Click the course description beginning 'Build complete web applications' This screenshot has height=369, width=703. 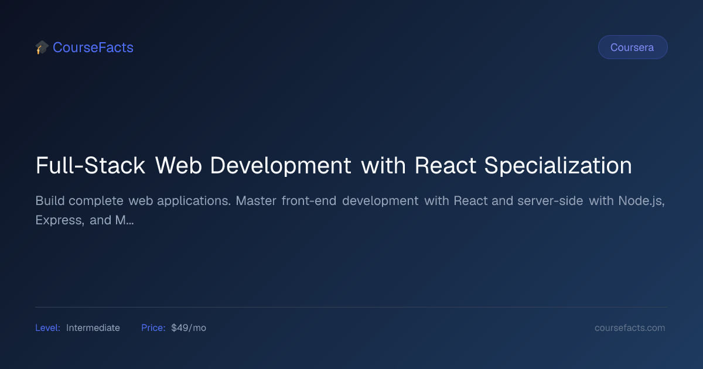(350, 211)
